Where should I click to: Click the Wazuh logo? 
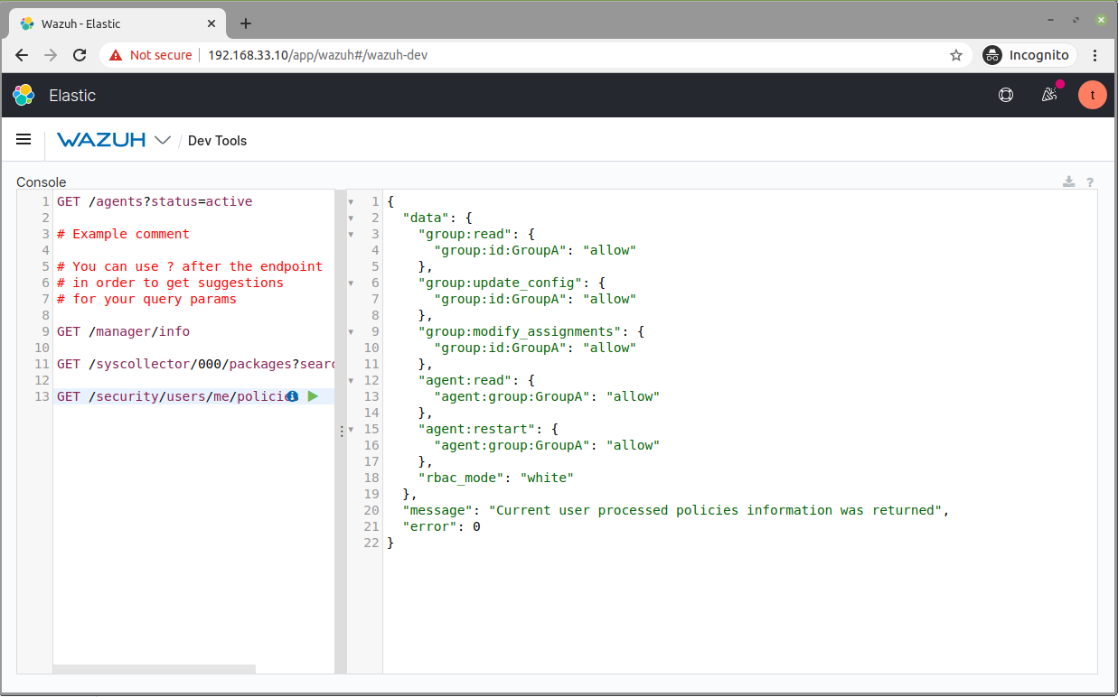click(102, 140)
